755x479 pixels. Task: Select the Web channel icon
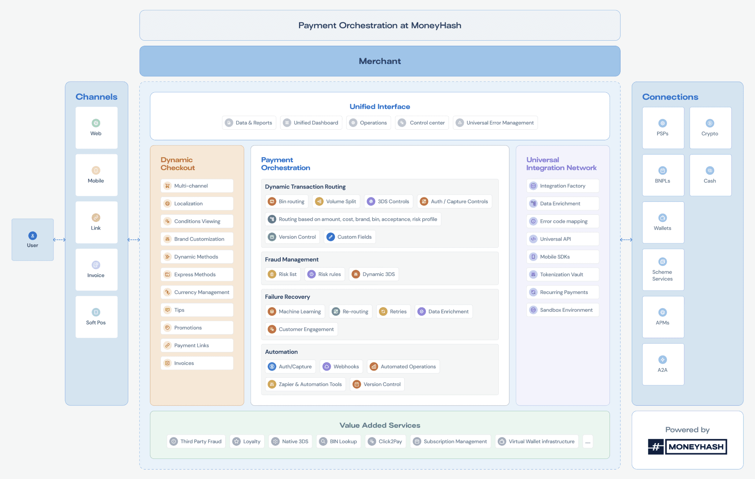click(x=96, y=123)
